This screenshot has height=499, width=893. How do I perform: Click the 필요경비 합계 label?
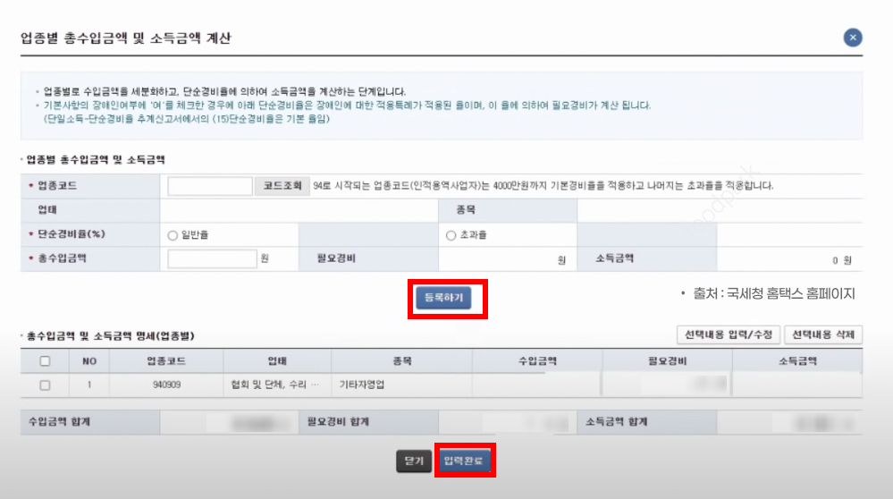pos(338,422)
